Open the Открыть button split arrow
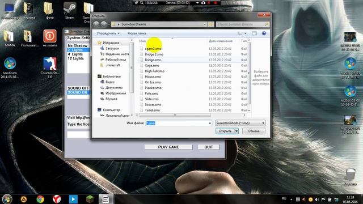 coord(237,131)
